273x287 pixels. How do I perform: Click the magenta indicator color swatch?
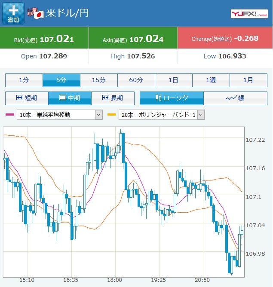tap(10, 115)
